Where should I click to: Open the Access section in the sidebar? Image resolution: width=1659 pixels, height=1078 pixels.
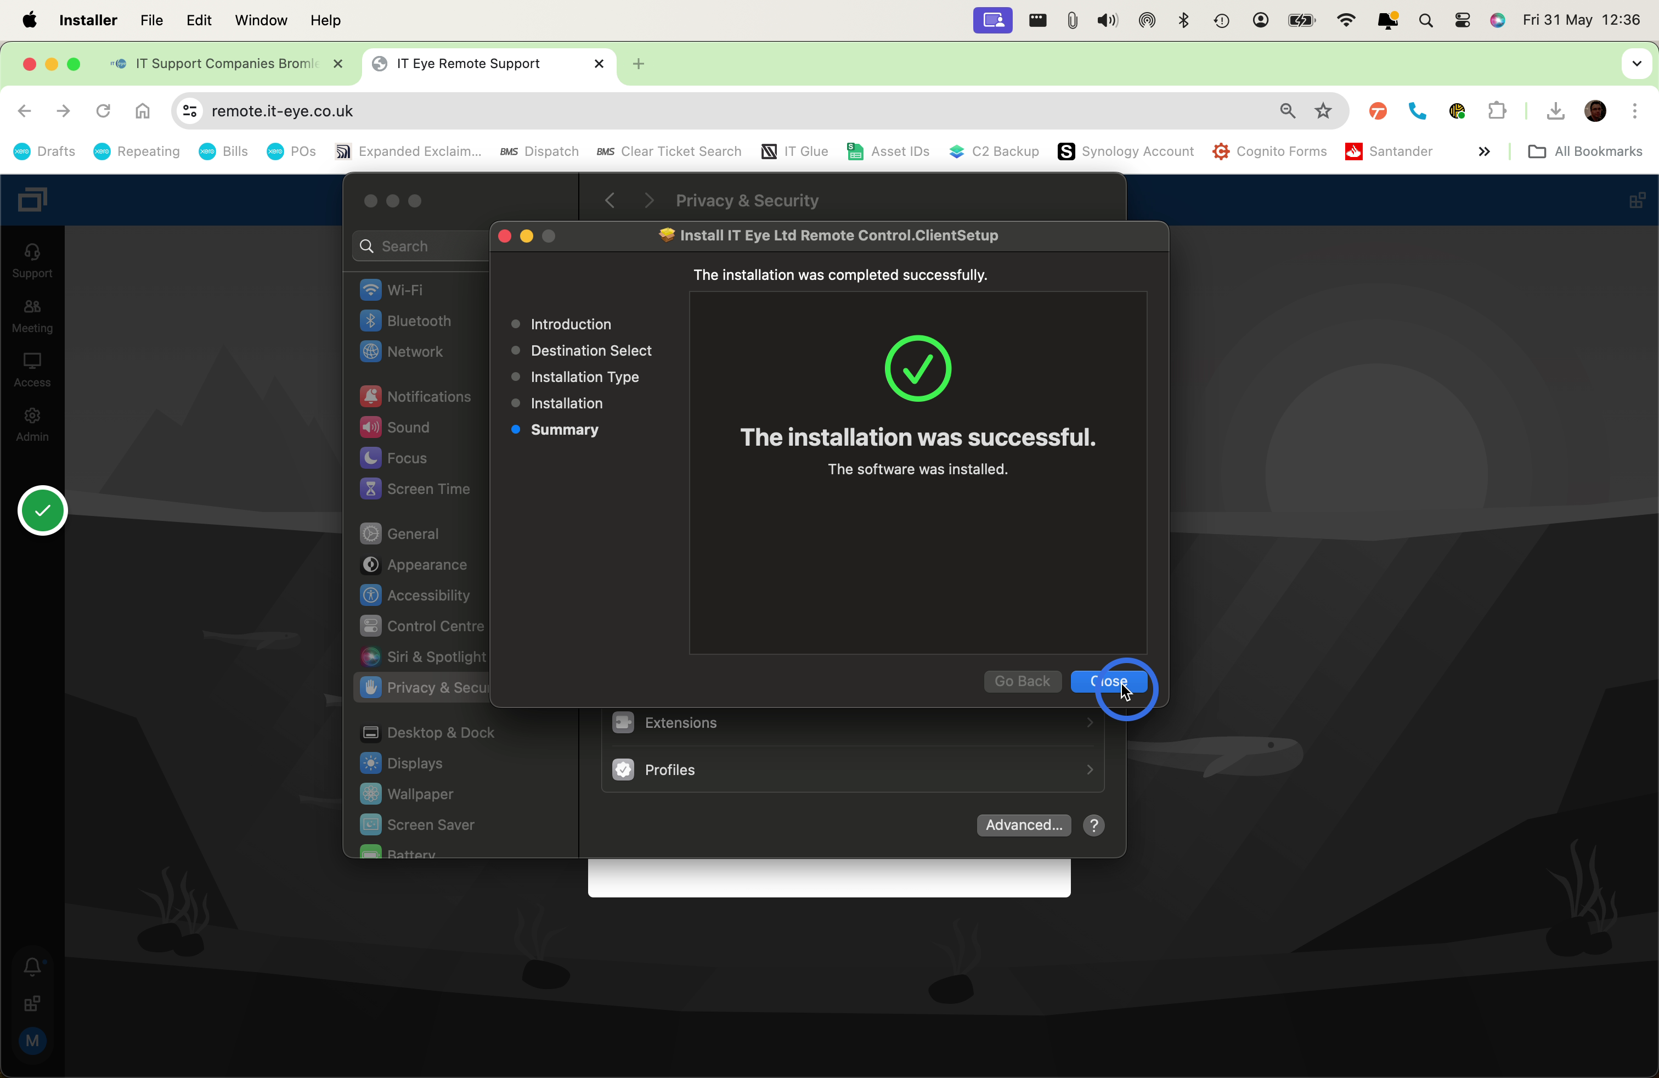coord(32,369)
